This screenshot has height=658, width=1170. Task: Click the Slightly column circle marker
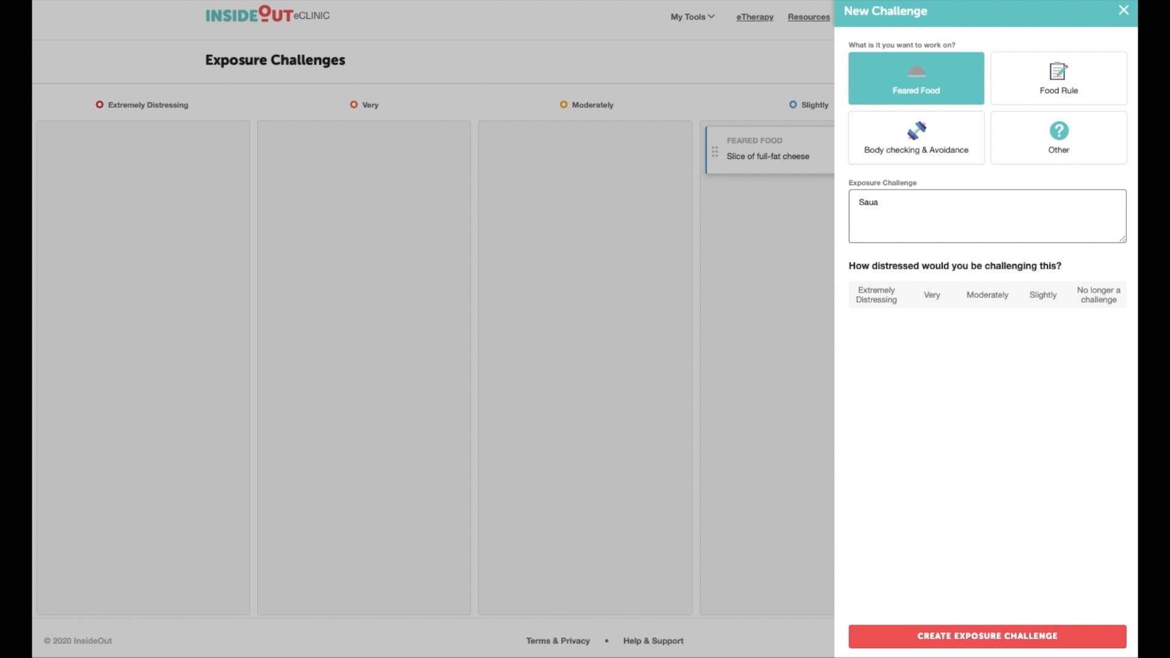tap(793, 105)
